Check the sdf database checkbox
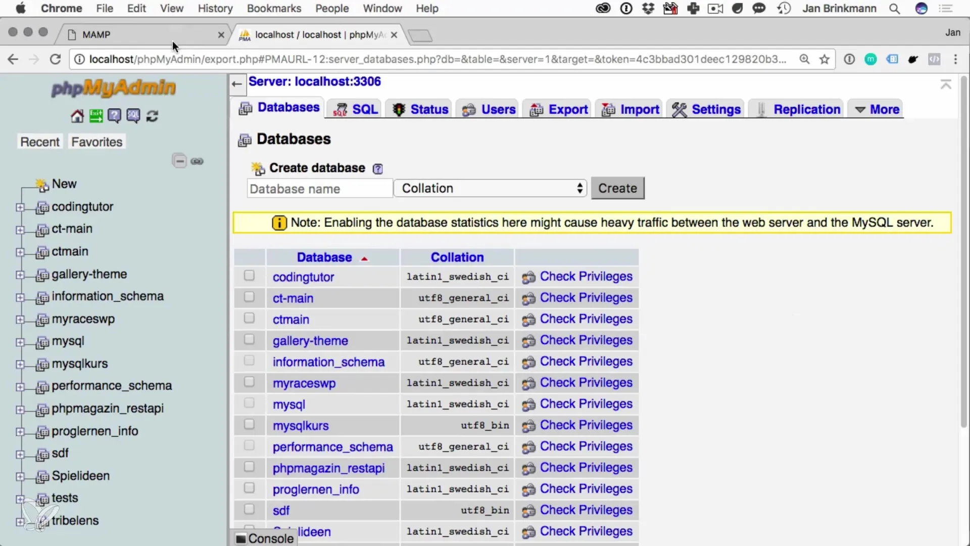Viewport: 970px width, 546px height. 249,509
